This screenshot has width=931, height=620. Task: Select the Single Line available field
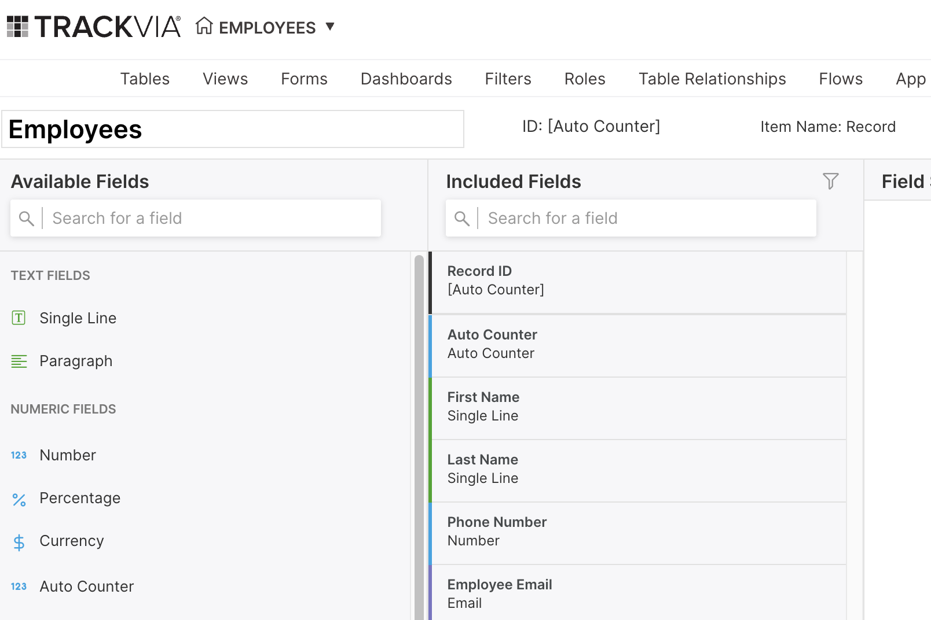(x=78, y=318)
